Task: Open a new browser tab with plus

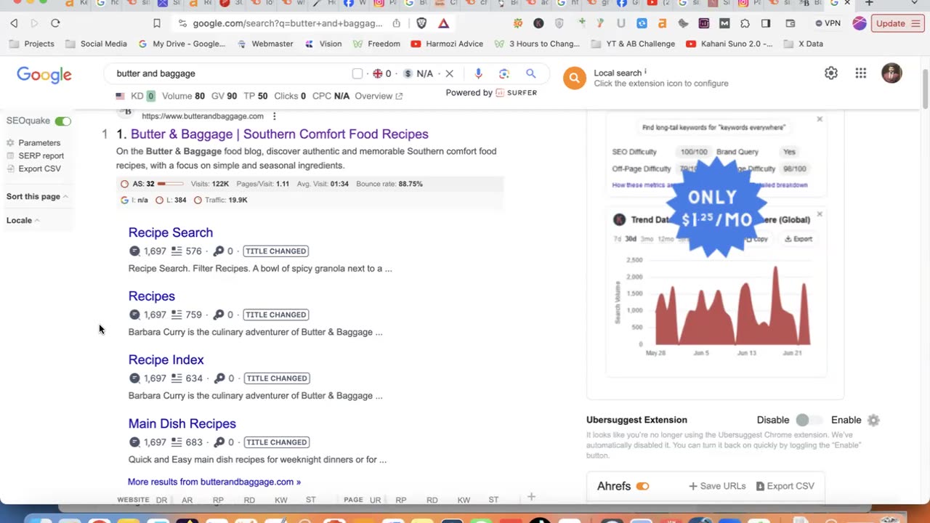Action: 869,3
